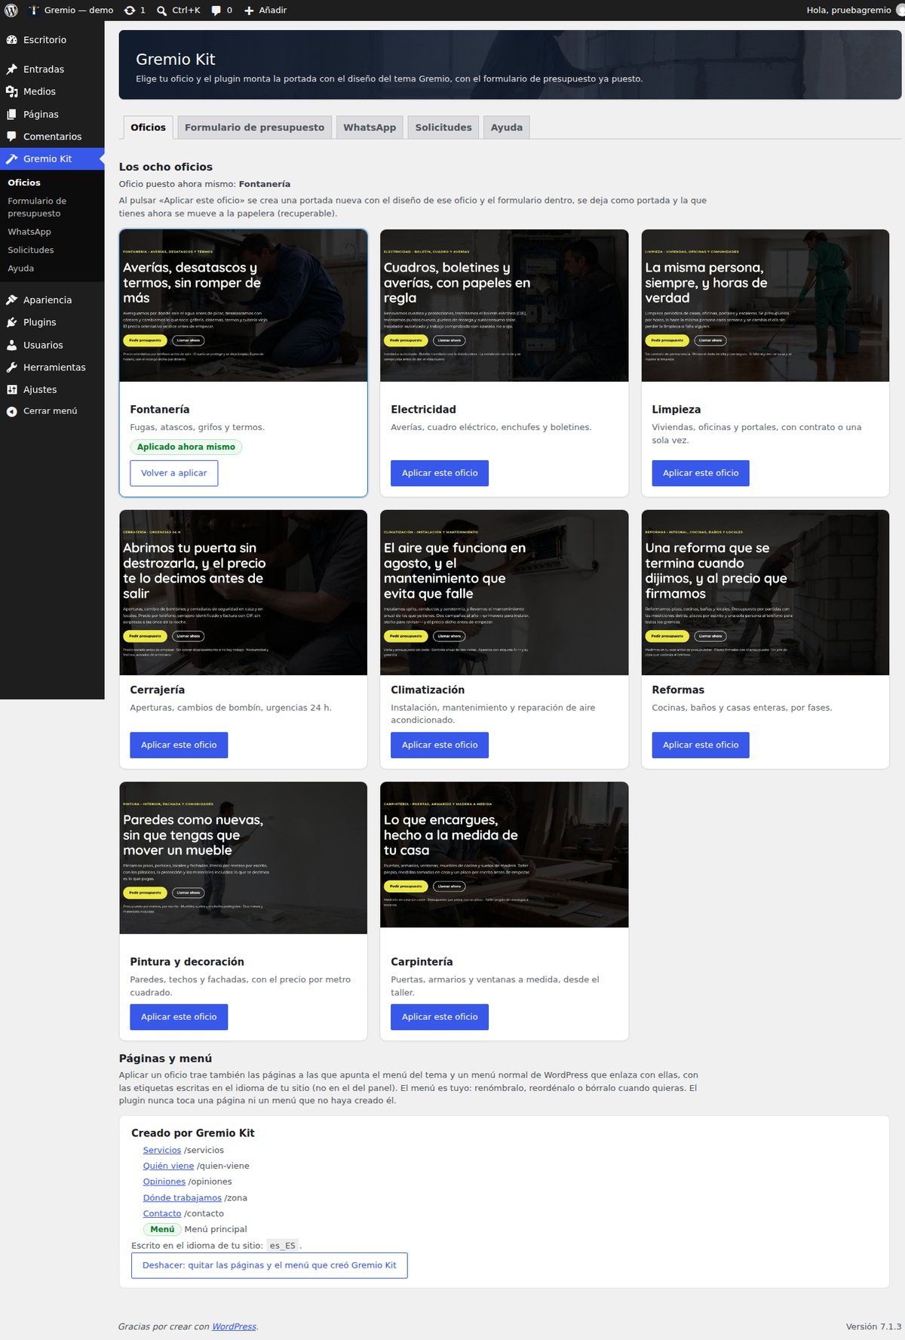Apply the Pintura y decoración trade
Screen dimensions: 905x1340
coord(179,1017)
